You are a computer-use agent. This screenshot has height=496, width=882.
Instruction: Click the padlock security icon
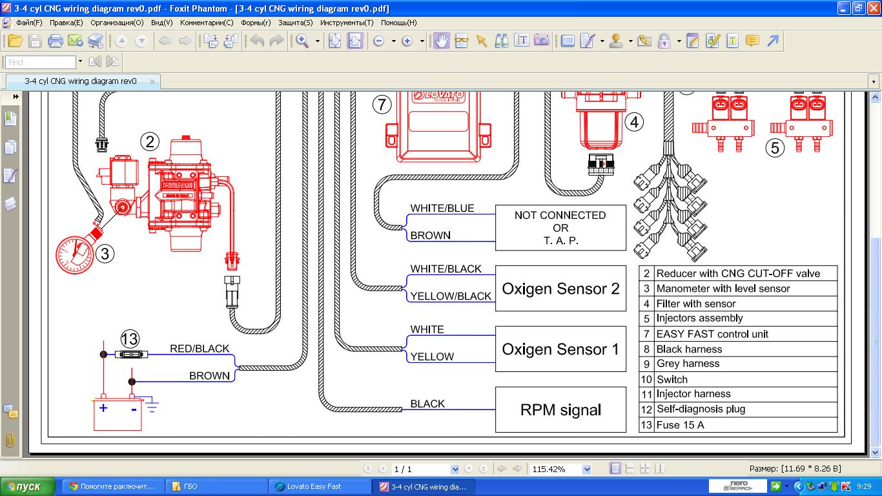point(664,41)
